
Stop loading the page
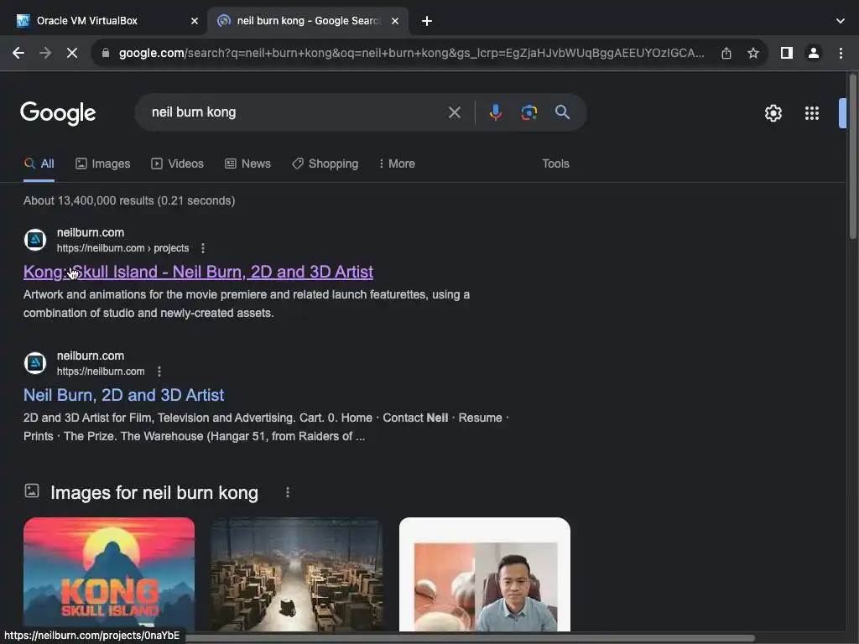(x=72, y=53)
